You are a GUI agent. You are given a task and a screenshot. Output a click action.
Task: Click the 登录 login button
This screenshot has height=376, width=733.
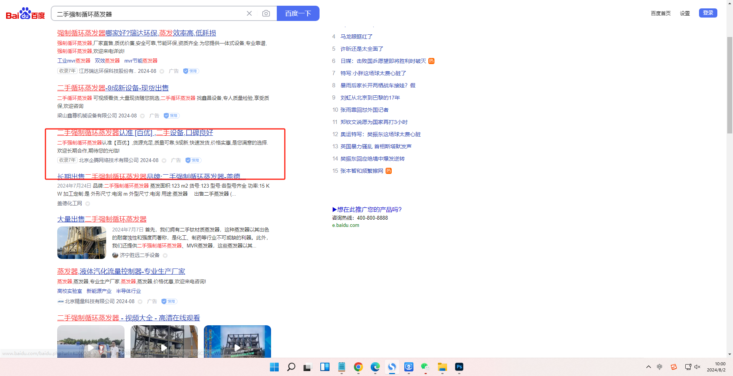708,13
